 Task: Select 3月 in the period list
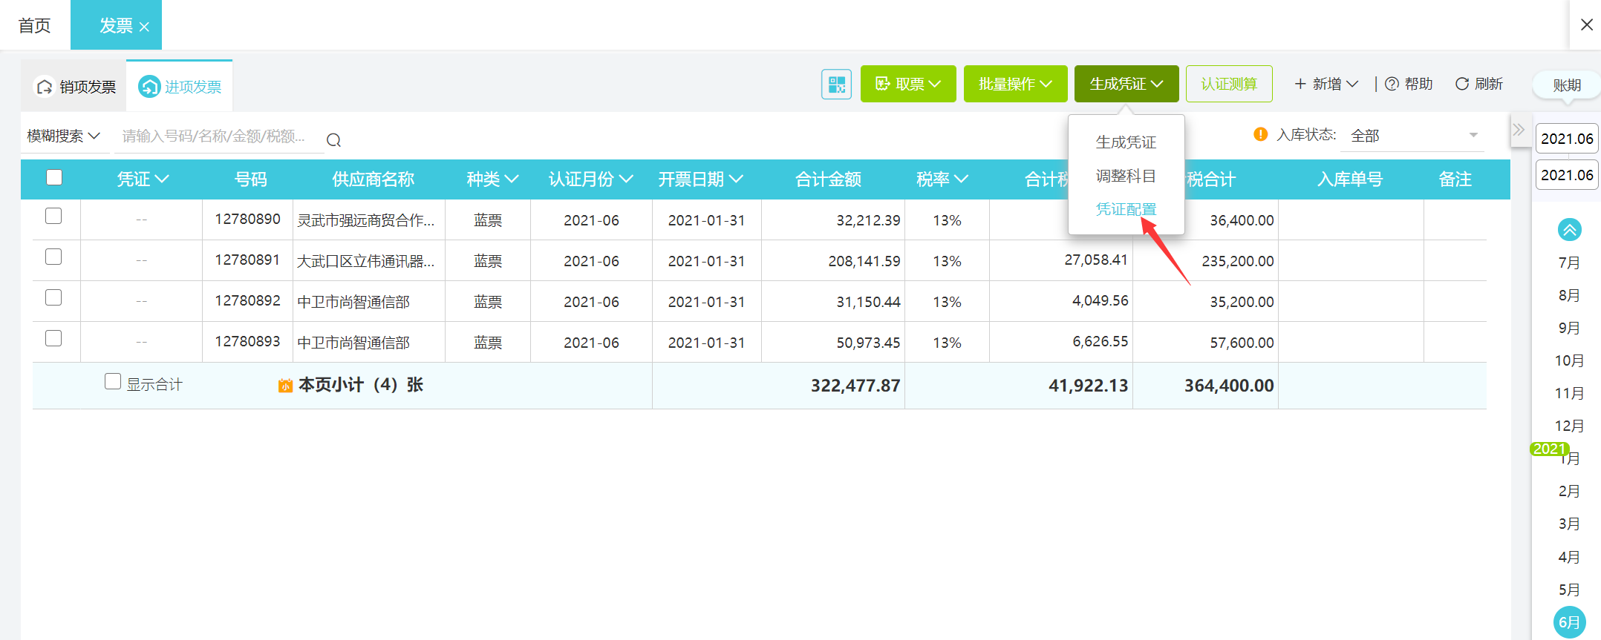(x=1569, y=524)
